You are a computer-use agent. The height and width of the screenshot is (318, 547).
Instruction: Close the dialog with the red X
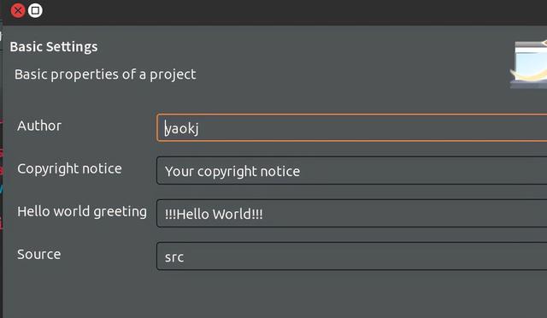click(x=18, y=10)
